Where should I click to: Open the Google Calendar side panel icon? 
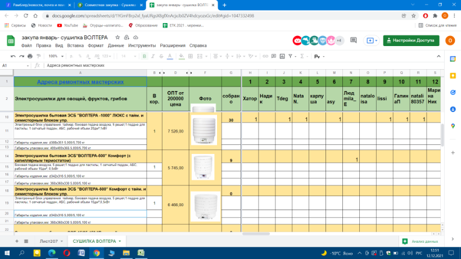tap(453, 59)
